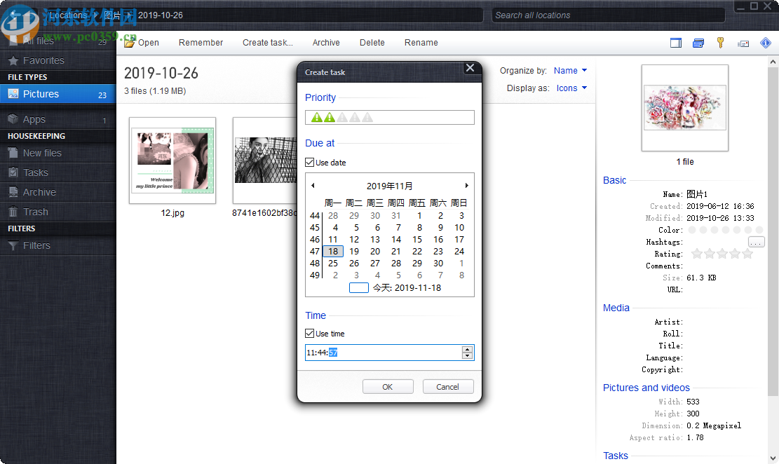This screenshot has width=779, height=464.
Task: Select Pictures file type in sidebar
Action: tap(57, 94)
